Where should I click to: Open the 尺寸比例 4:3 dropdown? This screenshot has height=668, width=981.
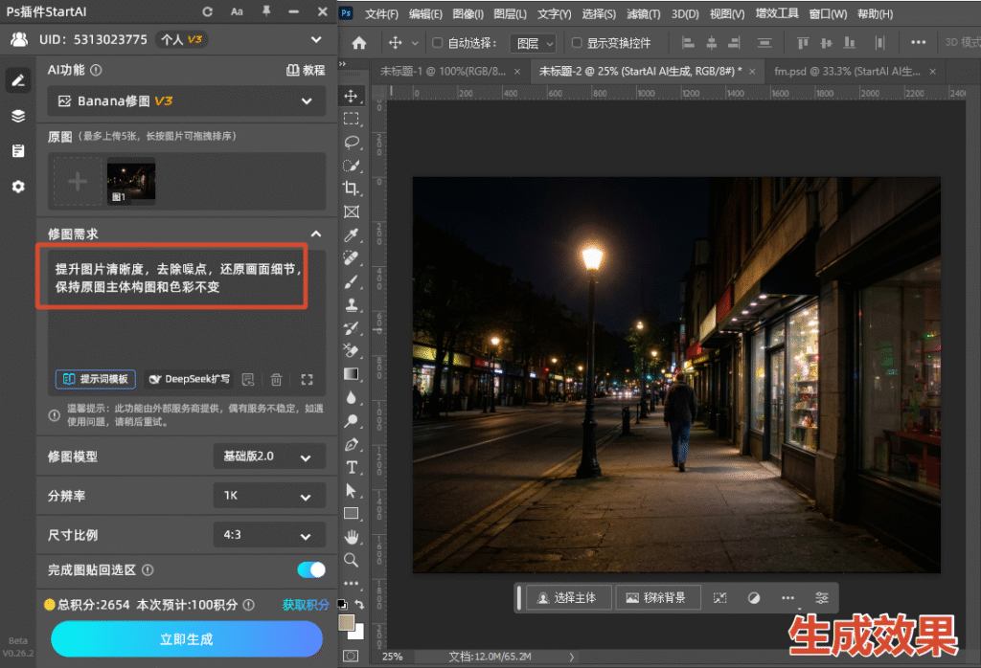pos(269,535)
